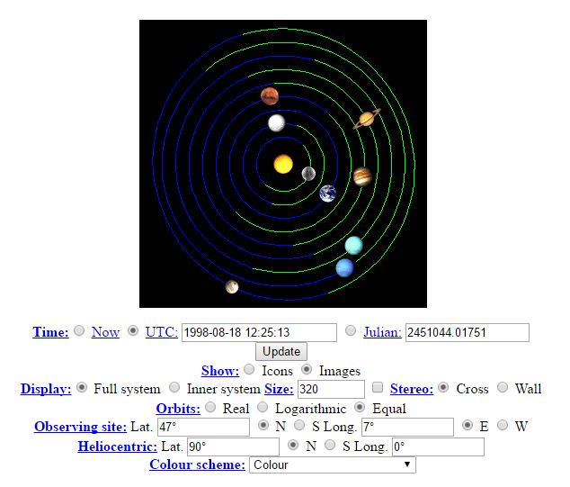Choose Real orbits radio button
570x487 pixels.
[x=210, y=407]
